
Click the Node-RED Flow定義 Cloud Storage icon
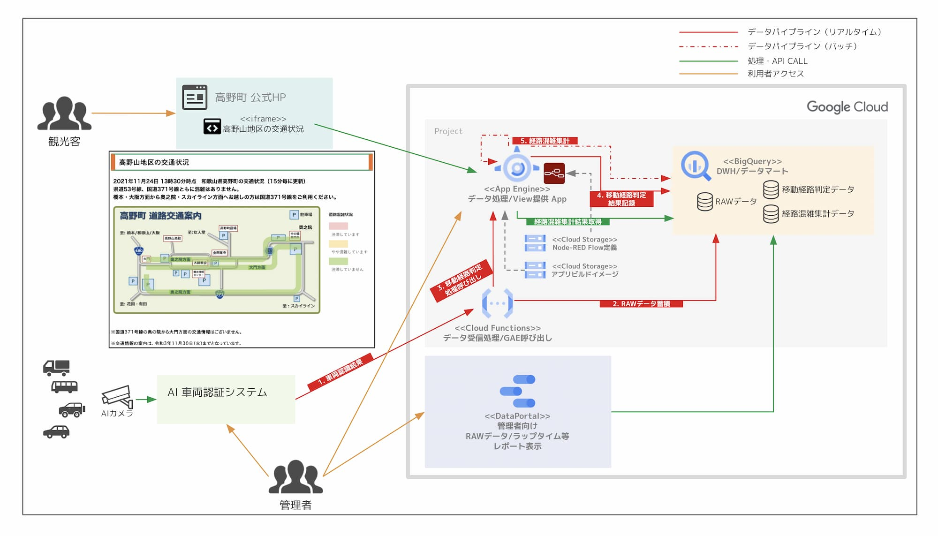pos(535,243)
